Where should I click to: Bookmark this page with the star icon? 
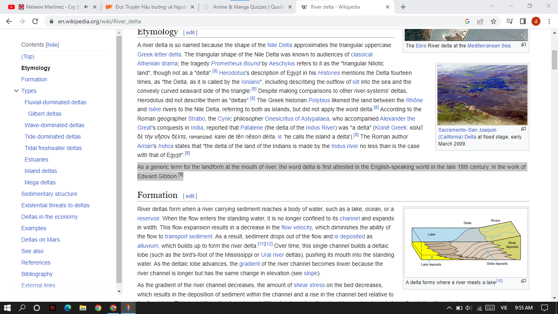pyautogui.click(x=493, y=21)
